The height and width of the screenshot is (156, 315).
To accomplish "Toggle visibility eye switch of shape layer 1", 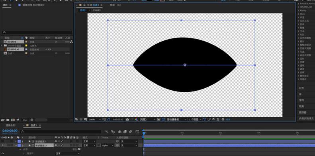I will pos(2,141).
